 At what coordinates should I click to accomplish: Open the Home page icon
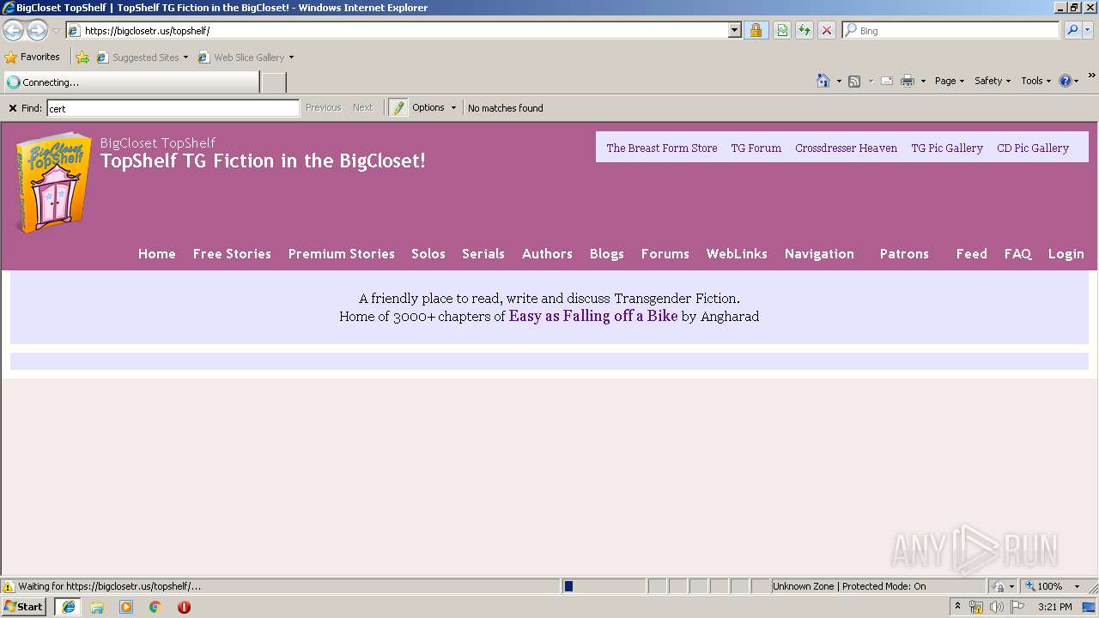click(823, 81)
